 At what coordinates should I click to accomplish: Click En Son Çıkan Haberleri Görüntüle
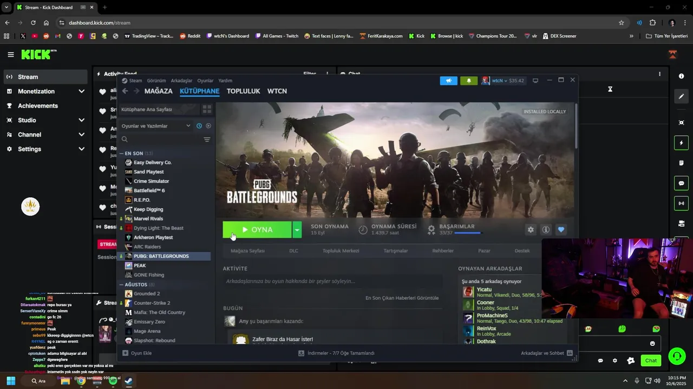[x=402, y=298]
